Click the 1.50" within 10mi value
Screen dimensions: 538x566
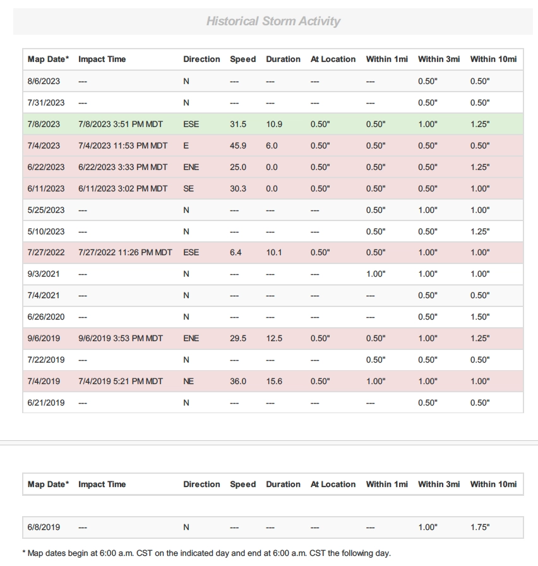[x=479, y=317]
